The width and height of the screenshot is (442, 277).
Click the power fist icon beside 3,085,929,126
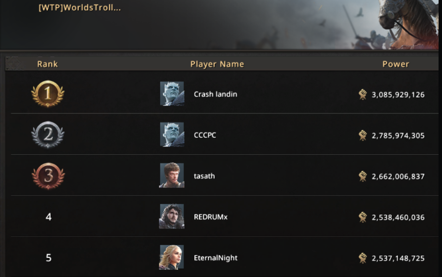tap(363, 94)
